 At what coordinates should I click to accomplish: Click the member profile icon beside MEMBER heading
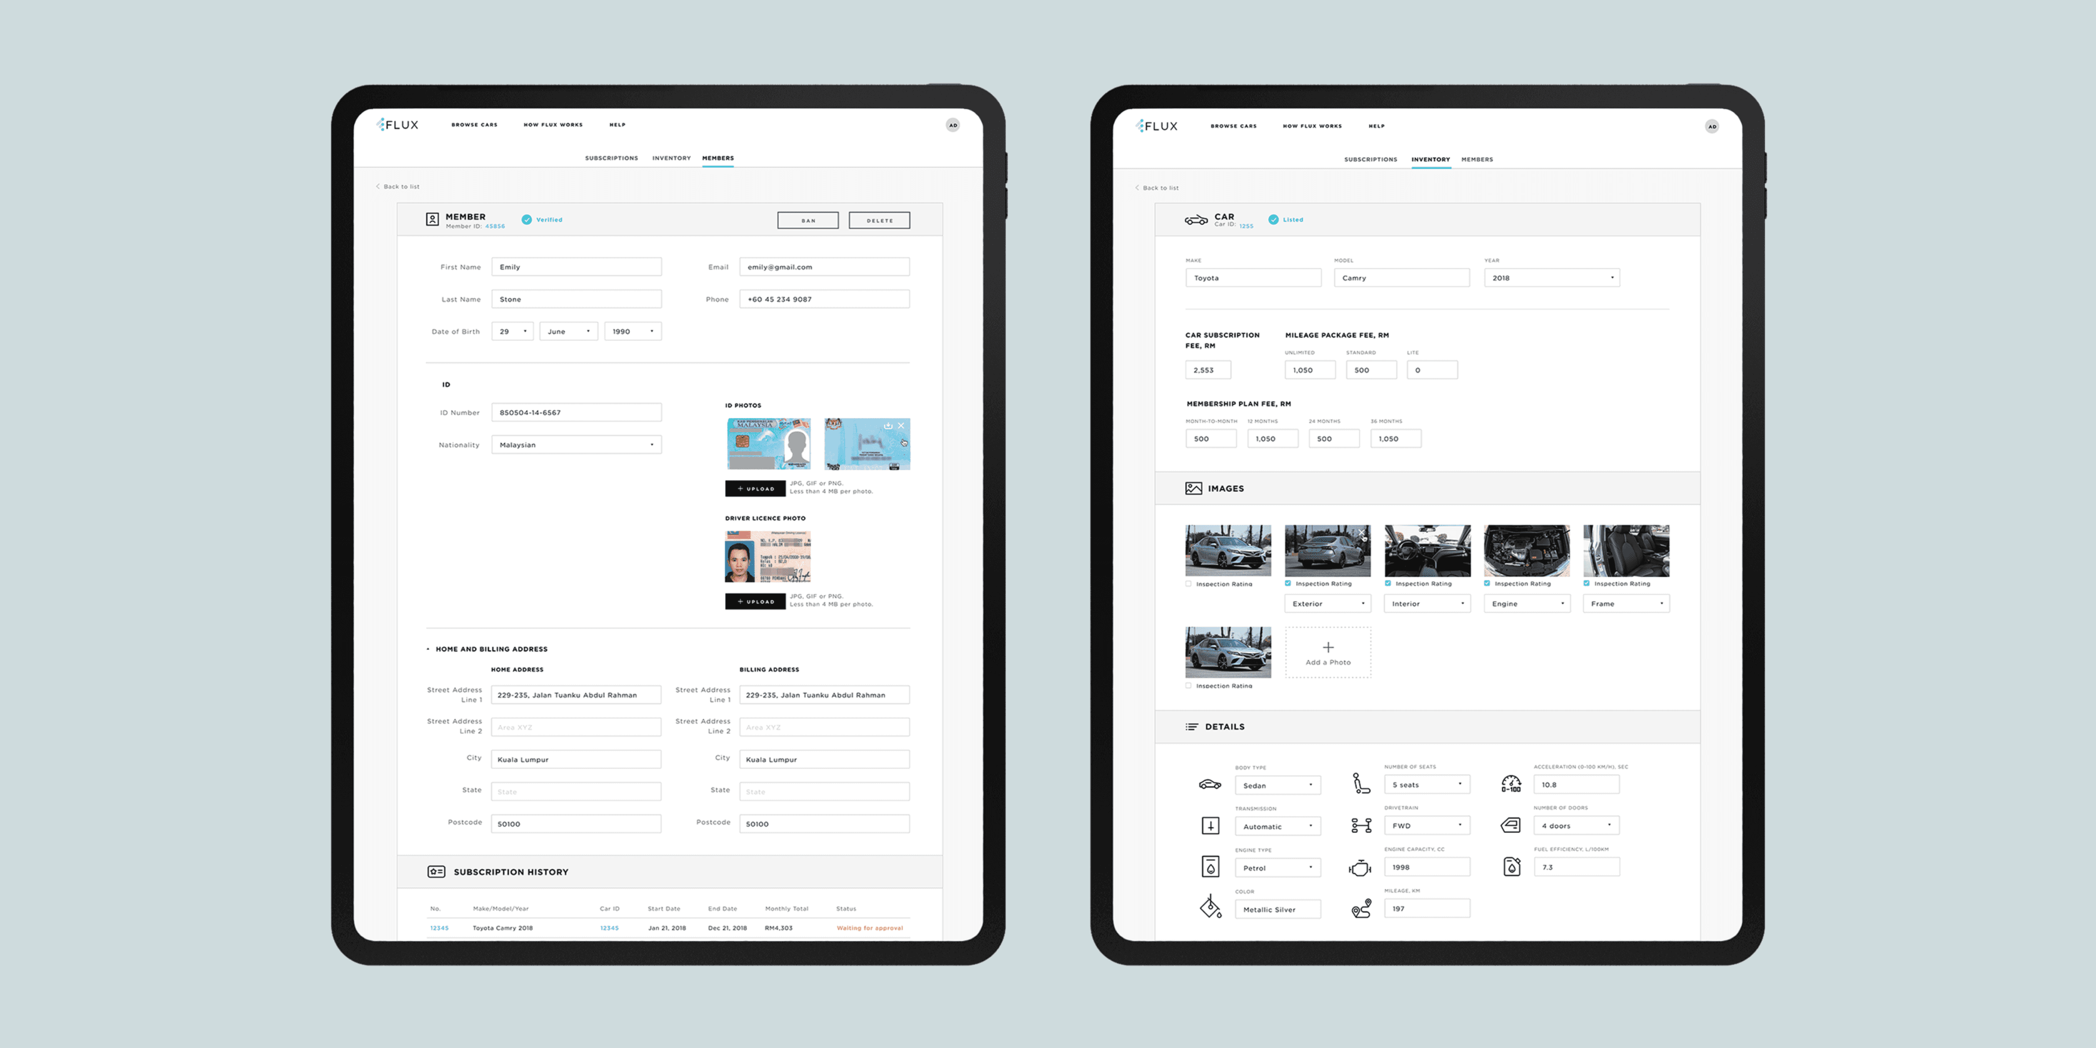pos(432,219)
